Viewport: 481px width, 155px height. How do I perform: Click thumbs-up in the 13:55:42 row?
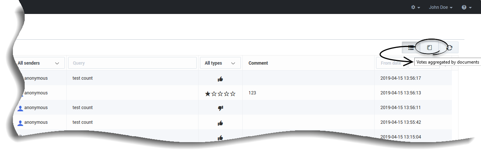(220, 123)
